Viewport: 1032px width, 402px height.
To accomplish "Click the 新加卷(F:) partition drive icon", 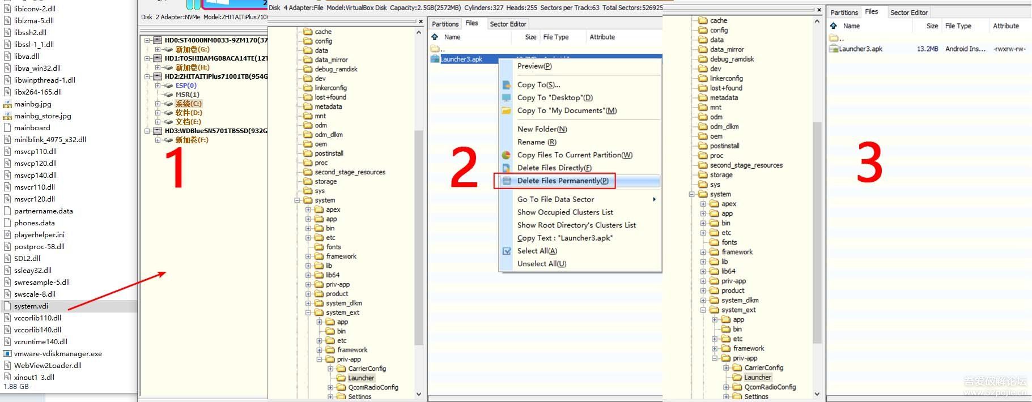I will click(x=168, y=140).
